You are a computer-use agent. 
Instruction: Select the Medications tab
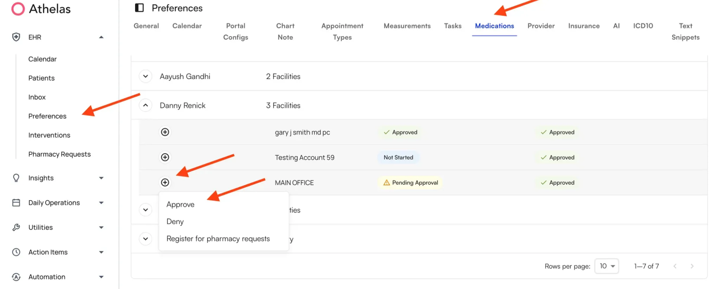(494, 26)
